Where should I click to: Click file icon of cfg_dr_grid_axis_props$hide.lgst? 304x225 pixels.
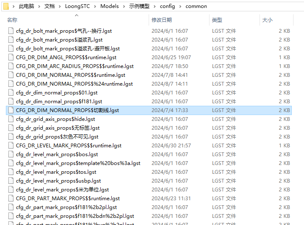pos(11,119)
